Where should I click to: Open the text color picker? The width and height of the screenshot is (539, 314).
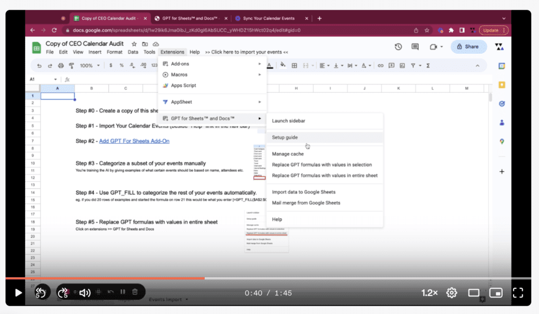click(270, 65)
